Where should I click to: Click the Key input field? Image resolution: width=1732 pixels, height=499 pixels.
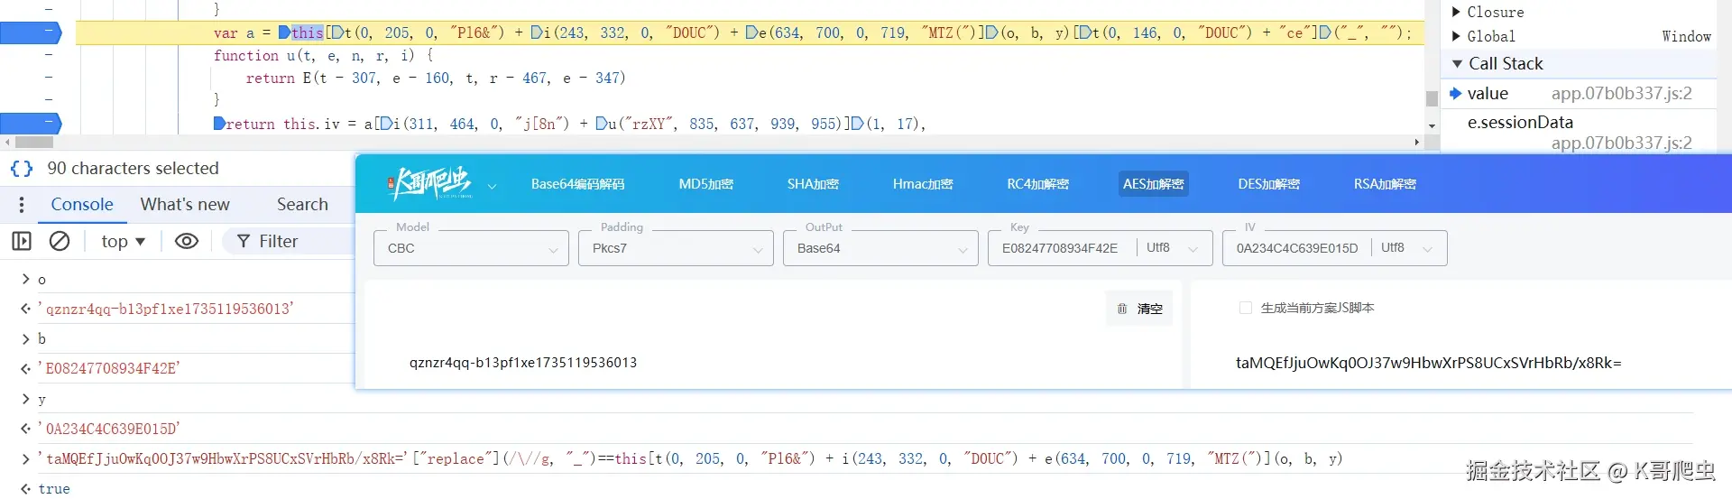(x=1060, y=248)
